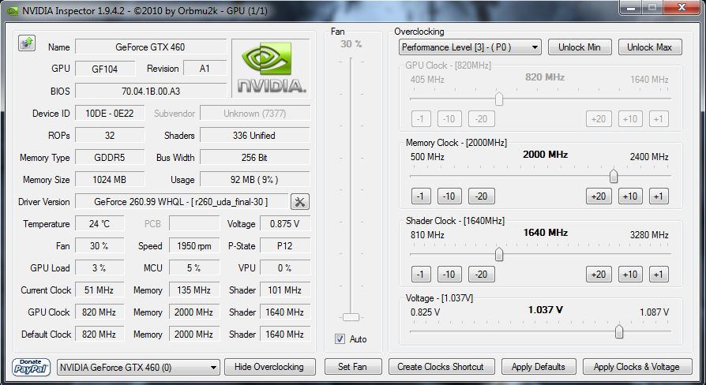Minimize the NVIDIA Inspector window
Viewport: 706px width, 385px height.
(x=632, y=7)
